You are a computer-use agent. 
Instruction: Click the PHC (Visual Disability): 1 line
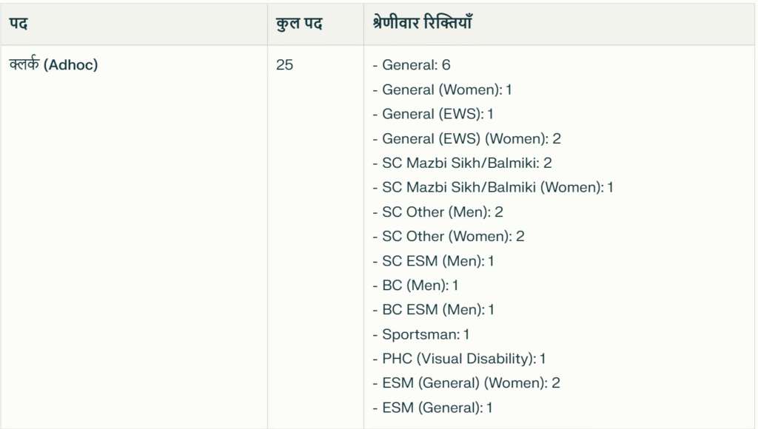pyautogui.click(x=459, y=359)
